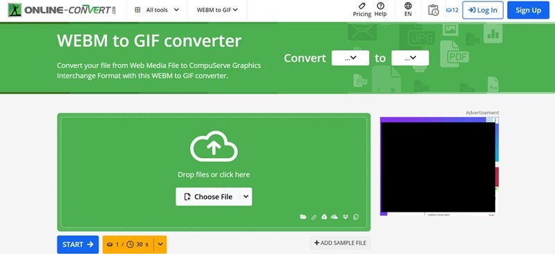
Task: Open the Convert source format dropdown
Action: (350, 58)
